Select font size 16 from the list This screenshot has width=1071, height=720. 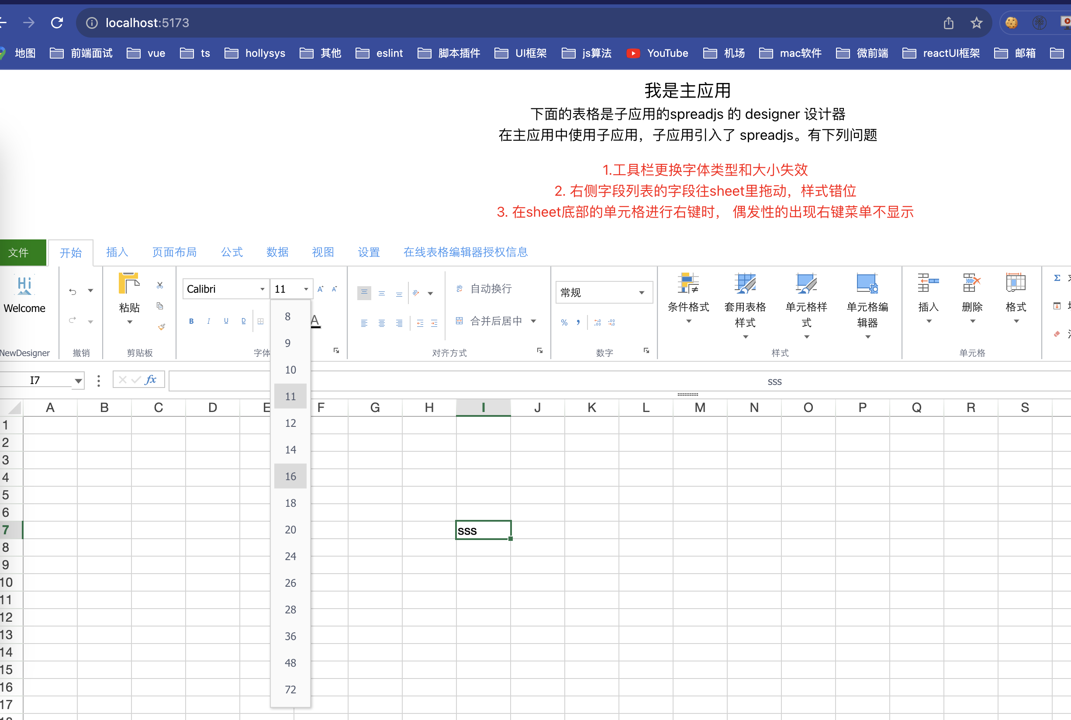tap(290, 476)
